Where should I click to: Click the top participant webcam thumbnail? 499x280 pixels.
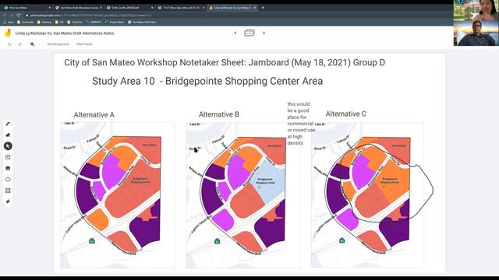(x=476, y=10)
